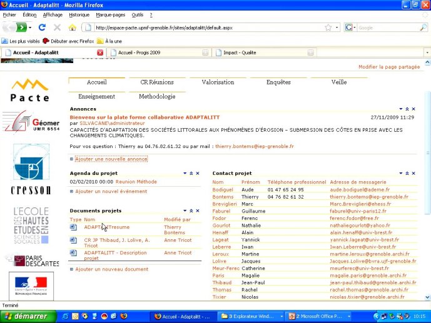
Task: Click the Ecole des Hautes Etudes logo
Action: point(31,226)
